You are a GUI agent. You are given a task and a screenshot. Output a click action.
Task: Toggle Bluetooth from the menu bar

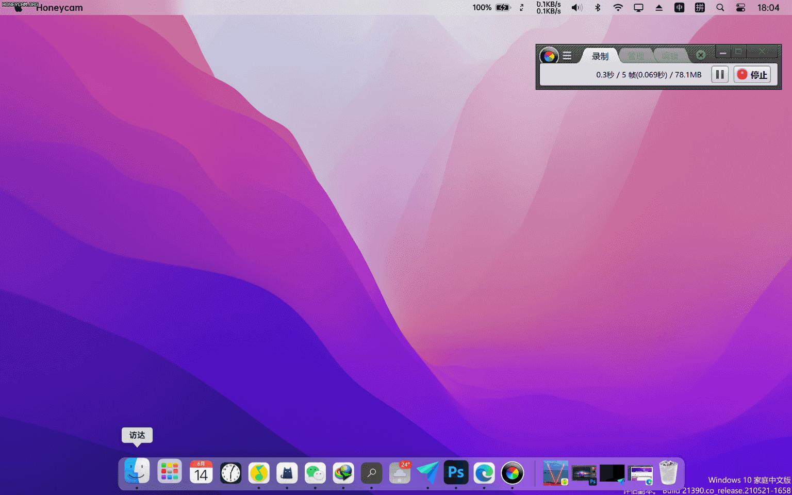[597, 8]
